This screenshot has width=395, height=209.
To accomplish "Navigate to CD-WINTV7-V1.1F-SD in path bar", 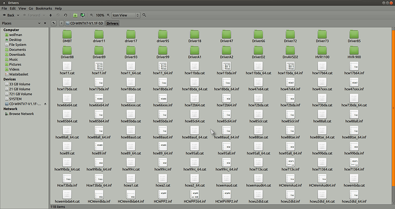I will click(x=84, y=23).
